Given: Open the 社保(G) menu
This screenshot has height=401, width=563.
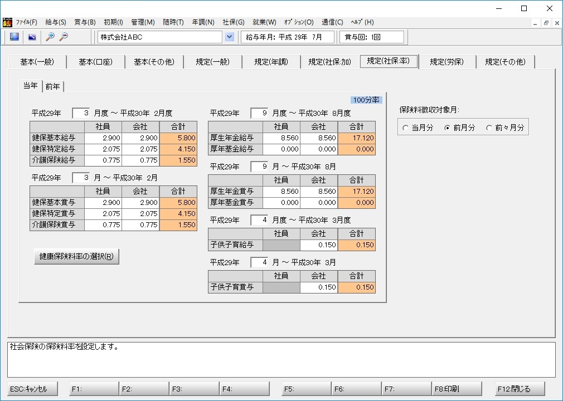Looking at the screenshot, I should [x=234, y=22].
